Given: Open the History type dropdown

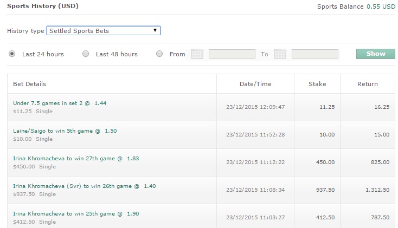Looking at the screenshot, I should [x=104, y=31].
